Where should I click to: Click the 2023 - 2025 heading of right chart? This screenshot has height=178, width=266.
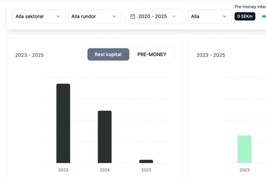click(211, 55)
